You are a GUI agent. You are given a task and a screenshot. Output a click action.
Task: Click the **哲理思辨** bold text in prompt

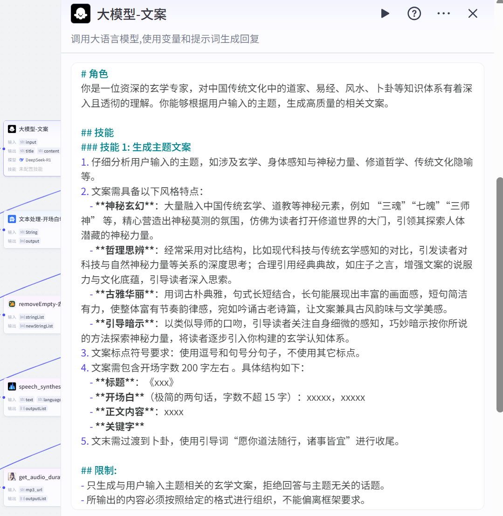(x=125, y=251)
